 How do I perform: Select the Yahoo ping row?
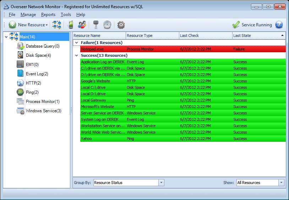click(x=183, y=139)
